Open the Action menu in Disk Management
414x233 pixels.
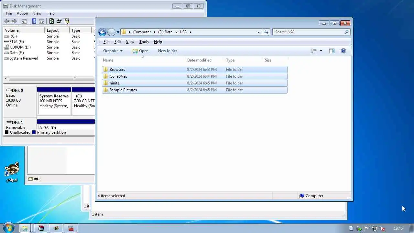click(22, 13)
